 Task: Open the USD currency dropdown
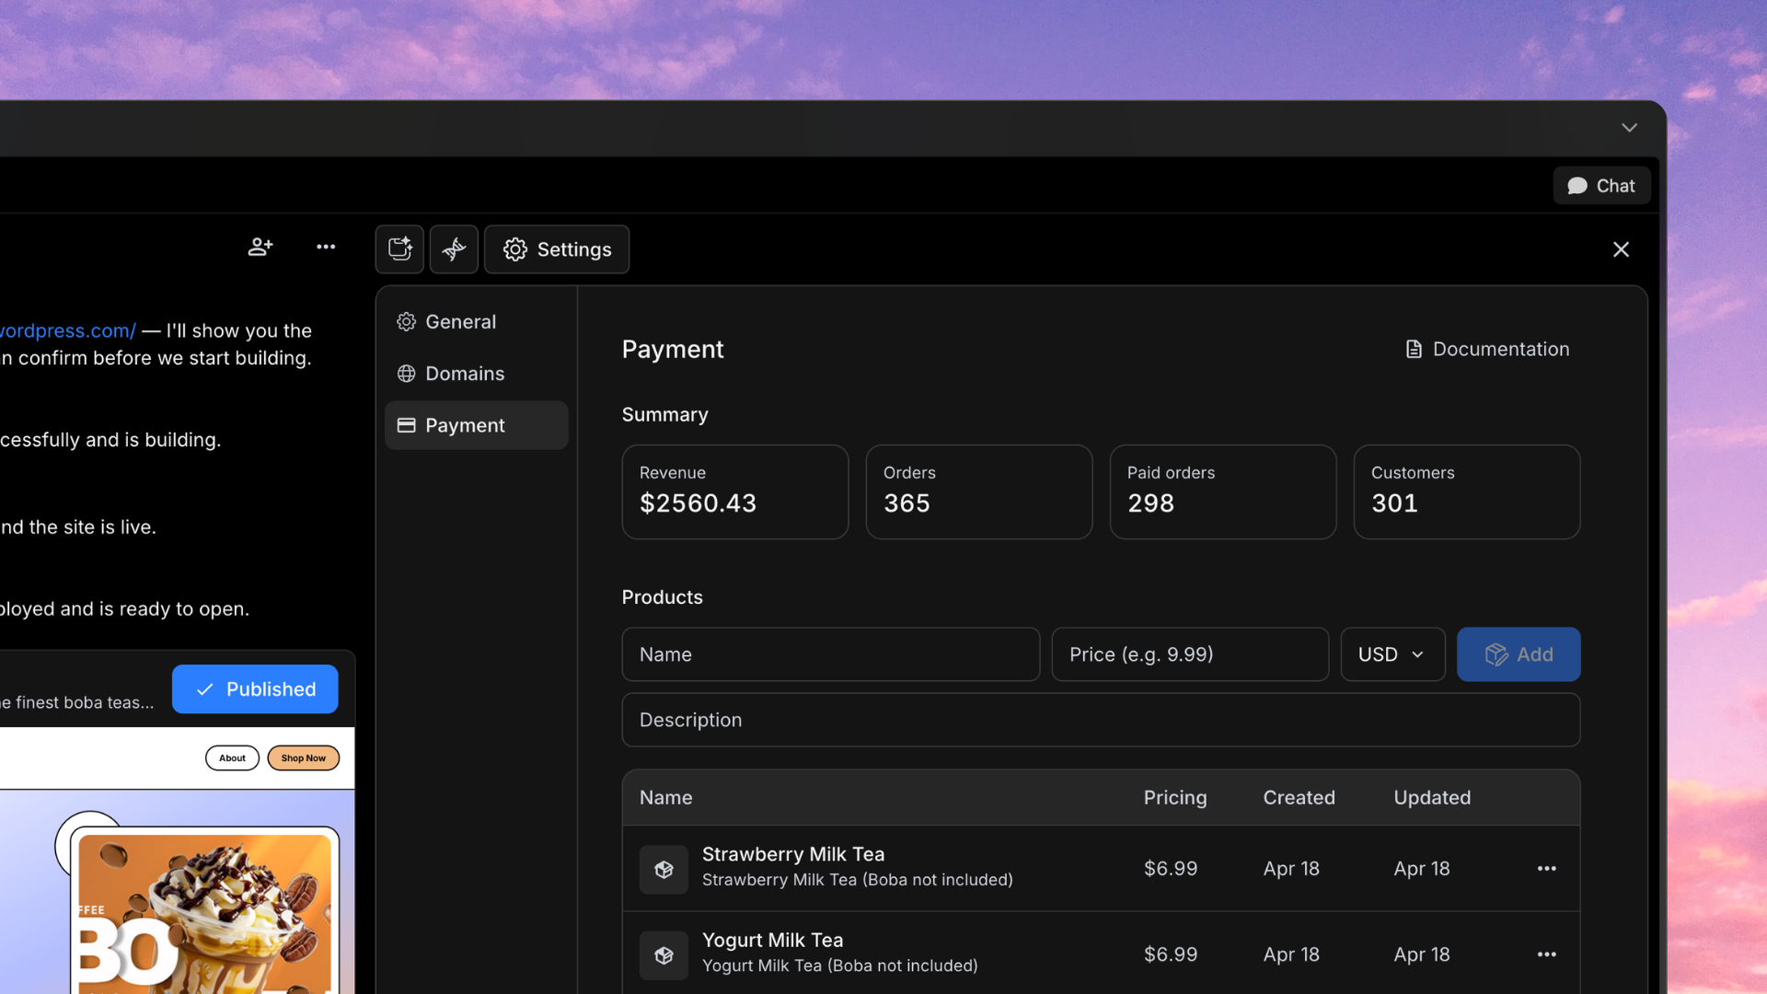(x=1392, y=654)
